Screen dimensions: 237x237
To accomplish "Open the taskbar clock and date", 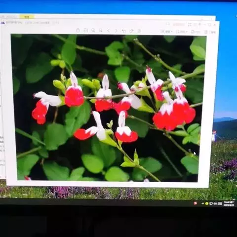I will [229, 203].
